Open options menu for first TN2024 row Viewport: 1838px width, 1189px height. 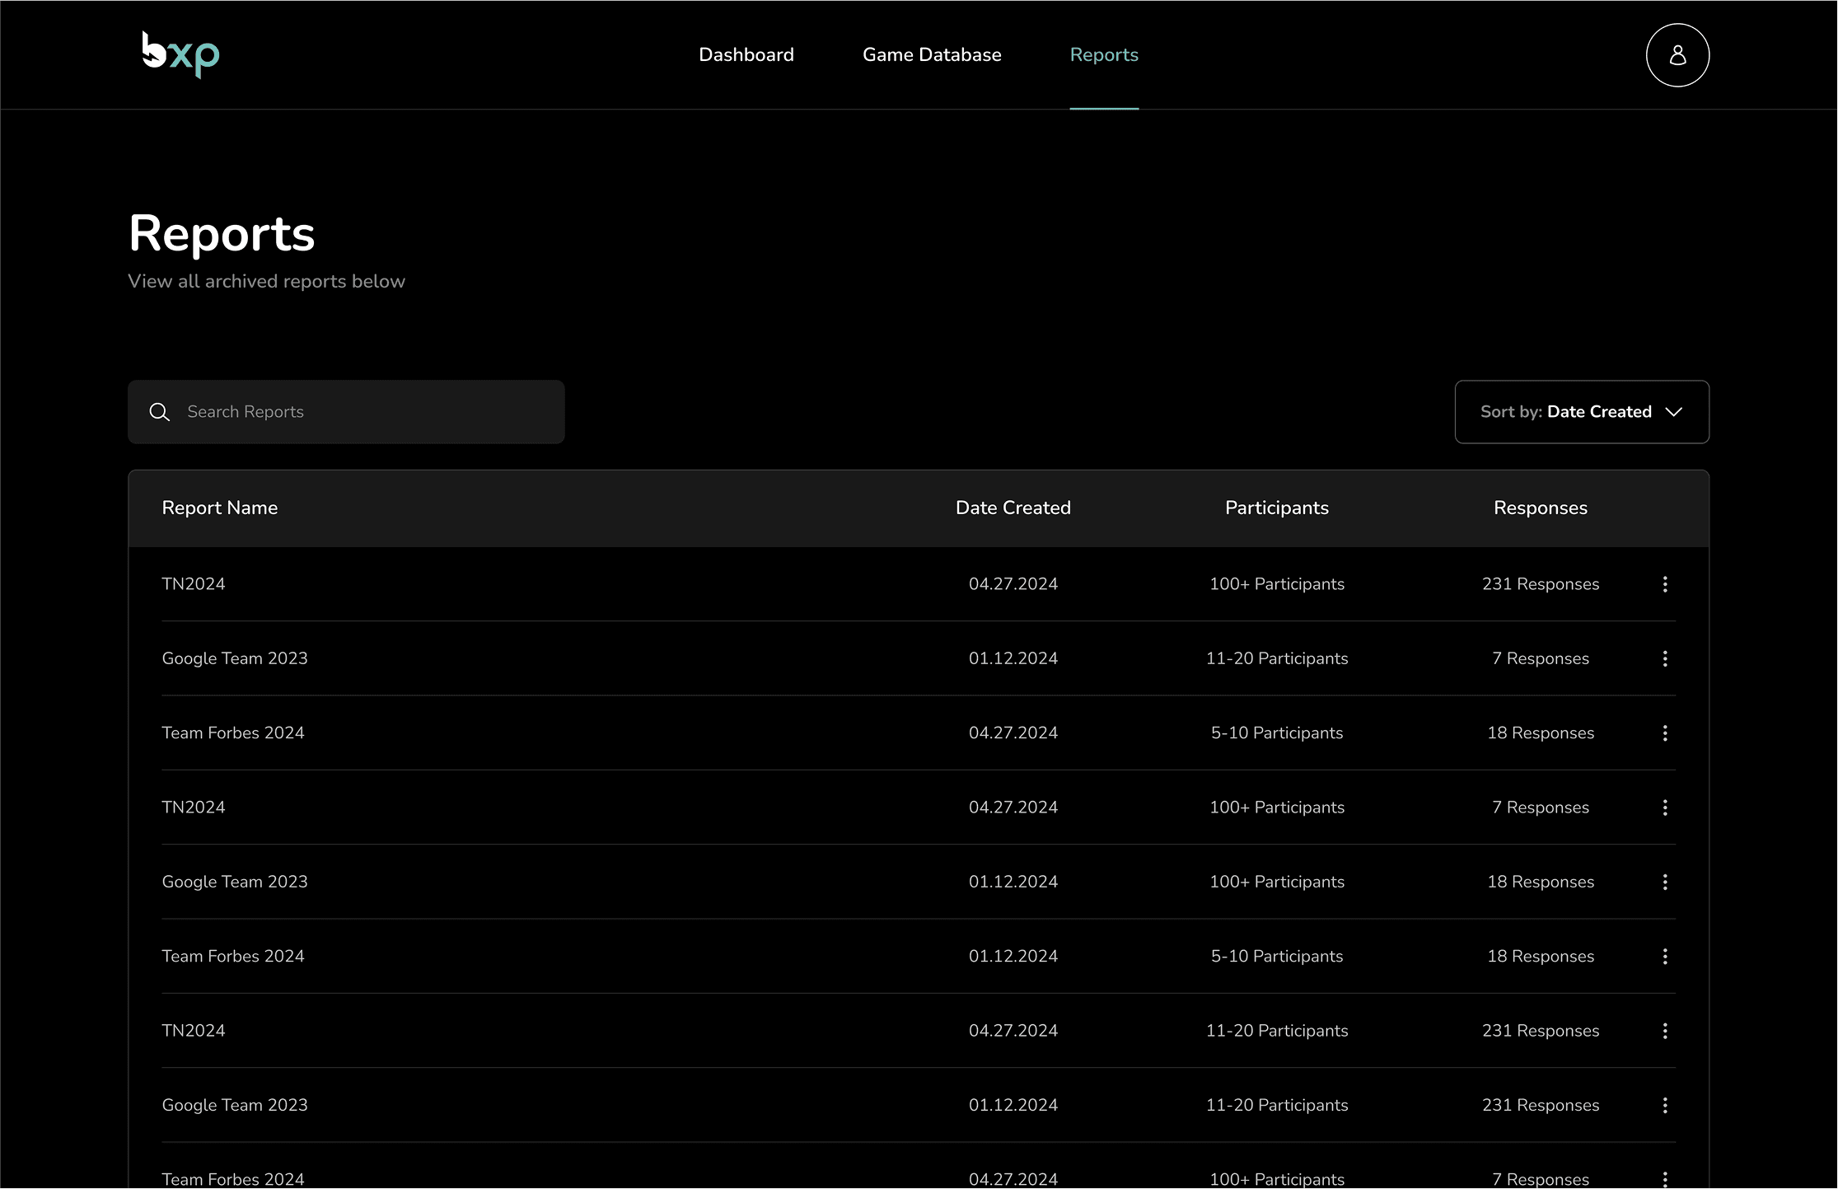point(1664,584)
